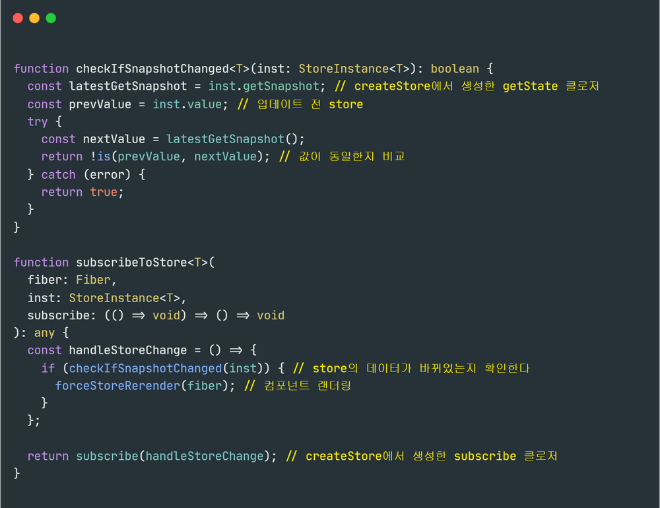The width and height of the screenshot is (660, 508).
Task: Click the subscribeToStore function name
Action: pos(131,263)
